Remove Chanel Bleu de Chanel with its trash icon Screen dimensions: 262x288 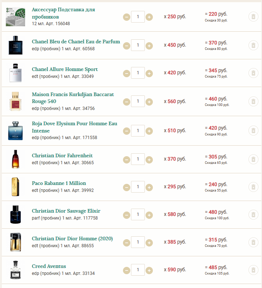pyautogui.click(x=253, y=45)
